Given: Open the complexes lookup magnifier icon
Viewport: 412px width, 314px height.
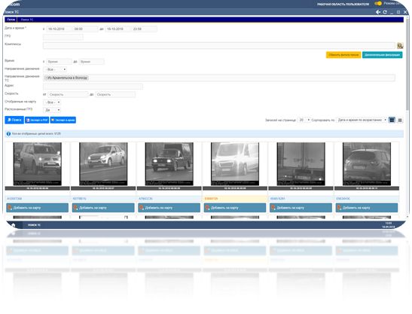Looking at the screenshot, I should click(x=400, y=46).
